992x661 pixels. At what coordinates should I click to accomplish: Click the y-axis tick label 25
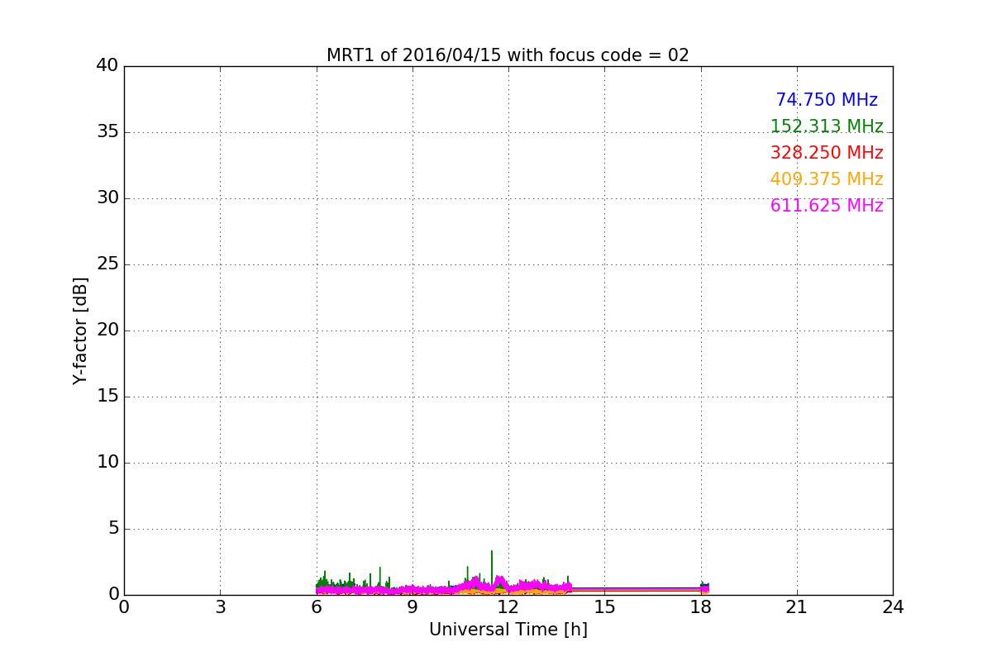[x=107, y=264]
